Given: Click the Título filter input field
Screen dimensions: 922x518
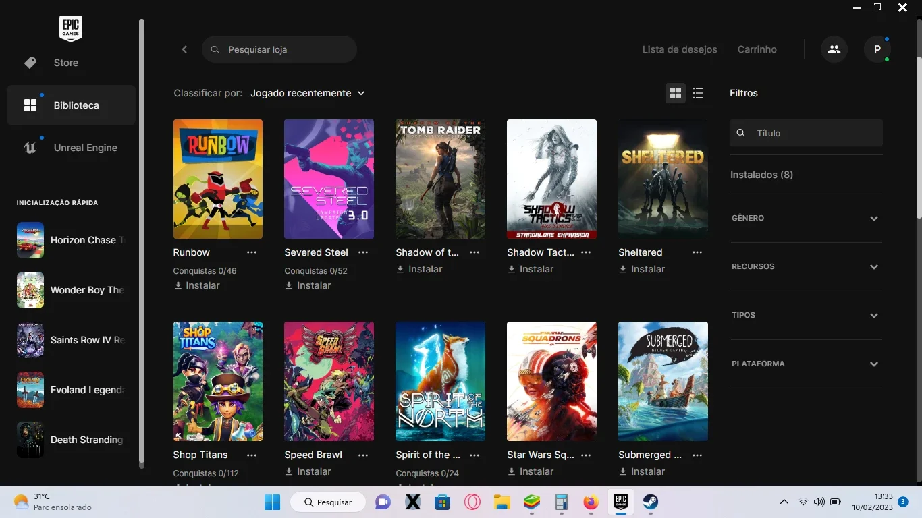Looking at the screenshot, I should pos(806,133).
